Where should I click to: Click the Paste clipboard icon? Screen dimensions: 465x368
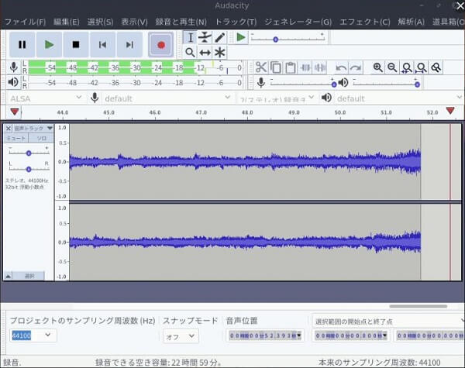coord(291,67)
